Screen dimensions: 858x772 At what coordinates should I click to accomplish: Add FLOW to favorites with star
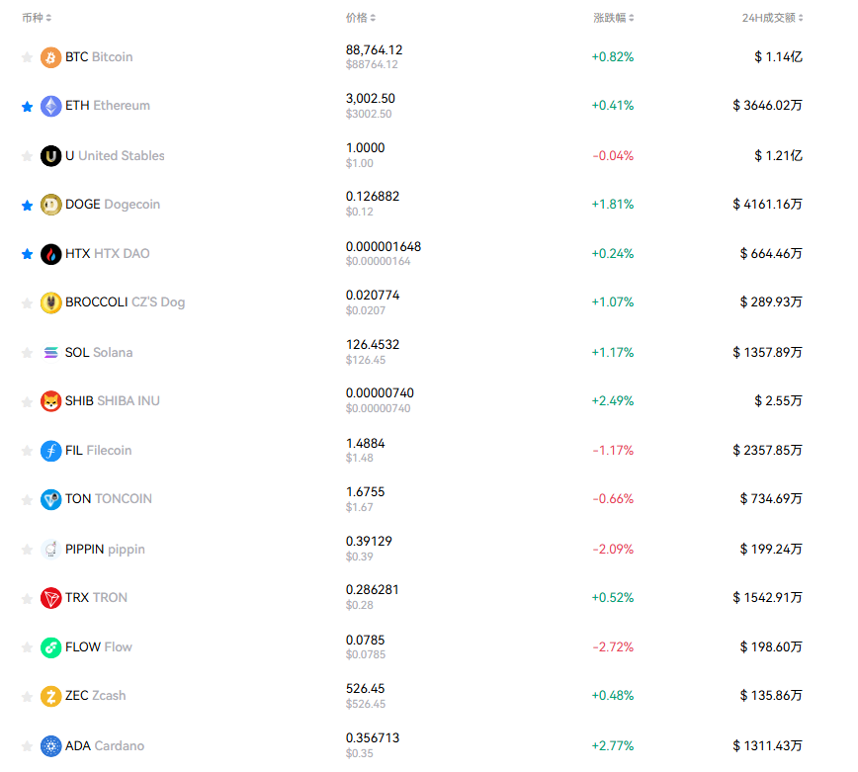click(x=27, y=647)
